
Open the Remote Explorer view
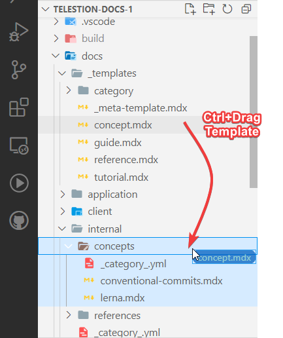[19, 145]
